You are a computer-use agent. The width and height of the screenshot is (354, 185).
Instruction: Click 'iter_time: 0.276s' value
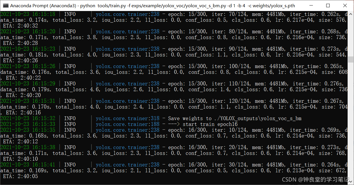tap(317, 84)
